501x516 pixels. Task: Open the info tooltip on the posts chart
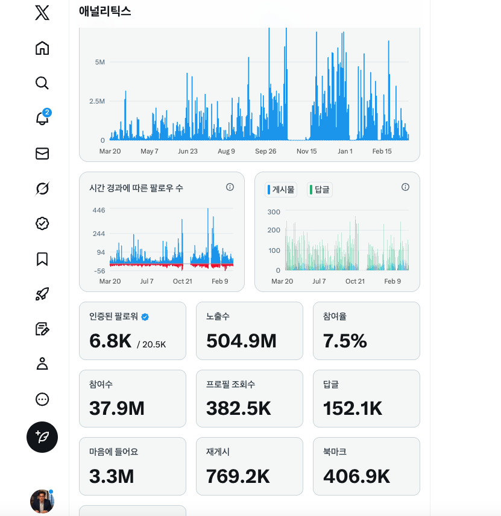click(405, 187)
